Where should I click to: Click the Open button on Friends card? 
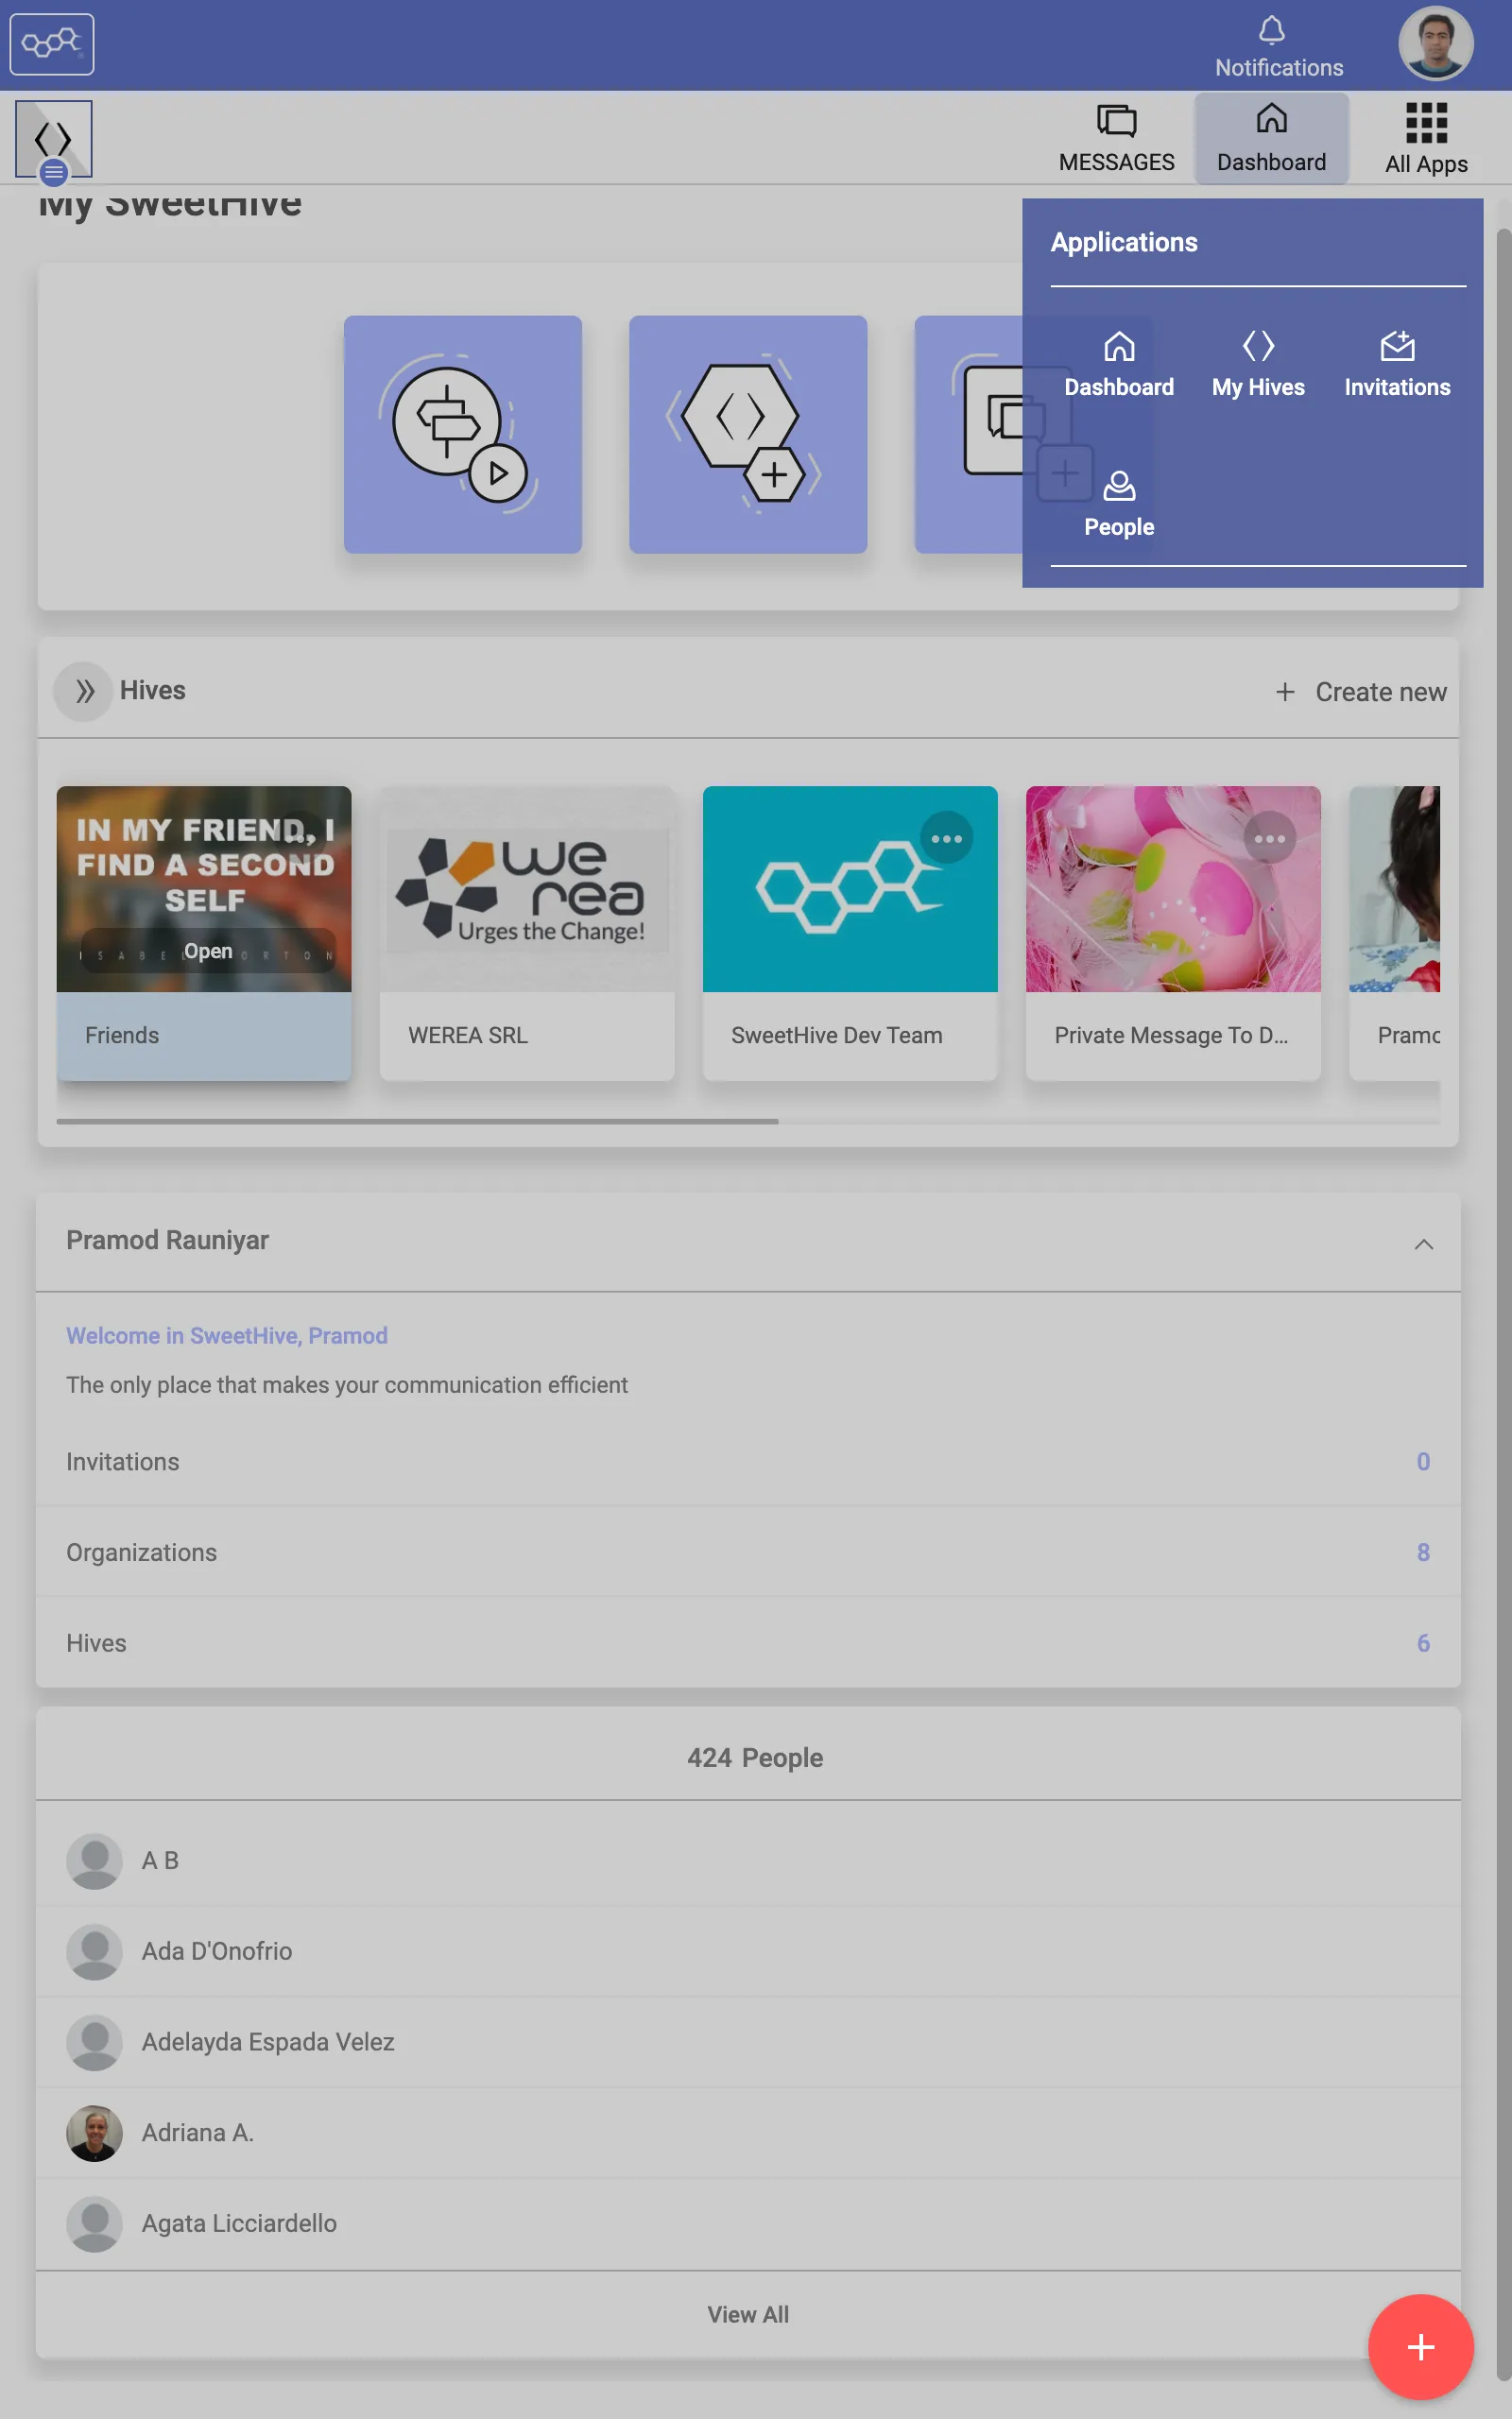coord(208,952)
